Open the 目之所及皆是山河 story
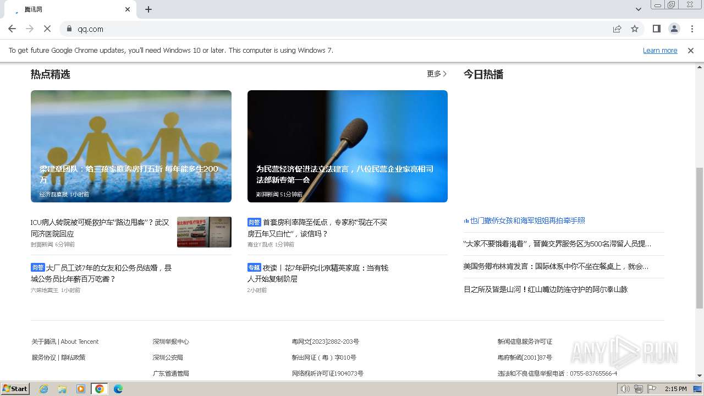Image resolution: width=704 pixels, height=396 pixels. coord(546,289)
